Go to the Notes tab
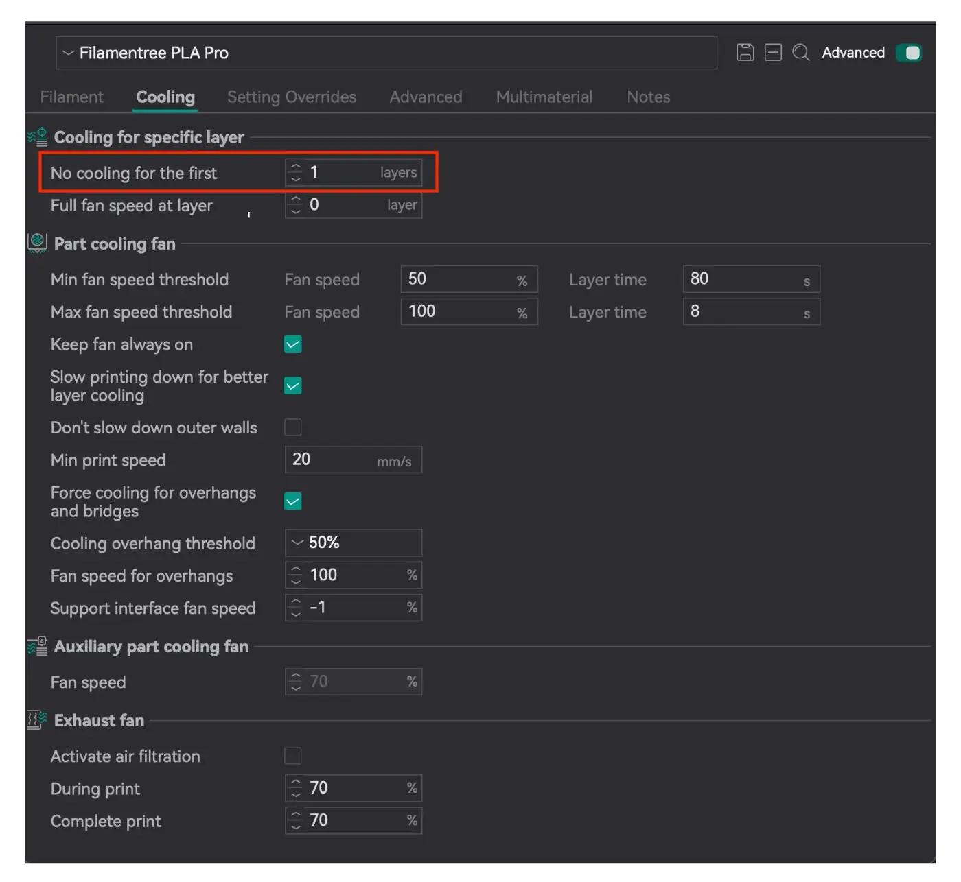The image size is (961, 882). 648,97
